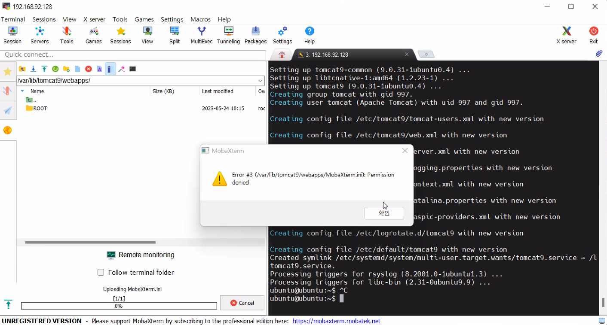607x325 pixels.
Task: Toggle Name column sort arrow
Action: 22,91
